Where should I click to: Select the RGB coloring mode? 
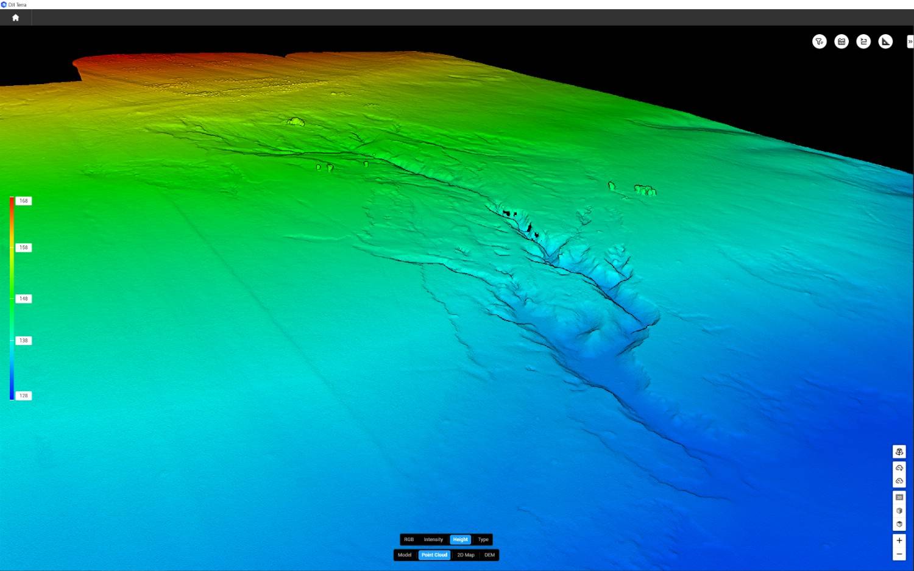(409, 539)
